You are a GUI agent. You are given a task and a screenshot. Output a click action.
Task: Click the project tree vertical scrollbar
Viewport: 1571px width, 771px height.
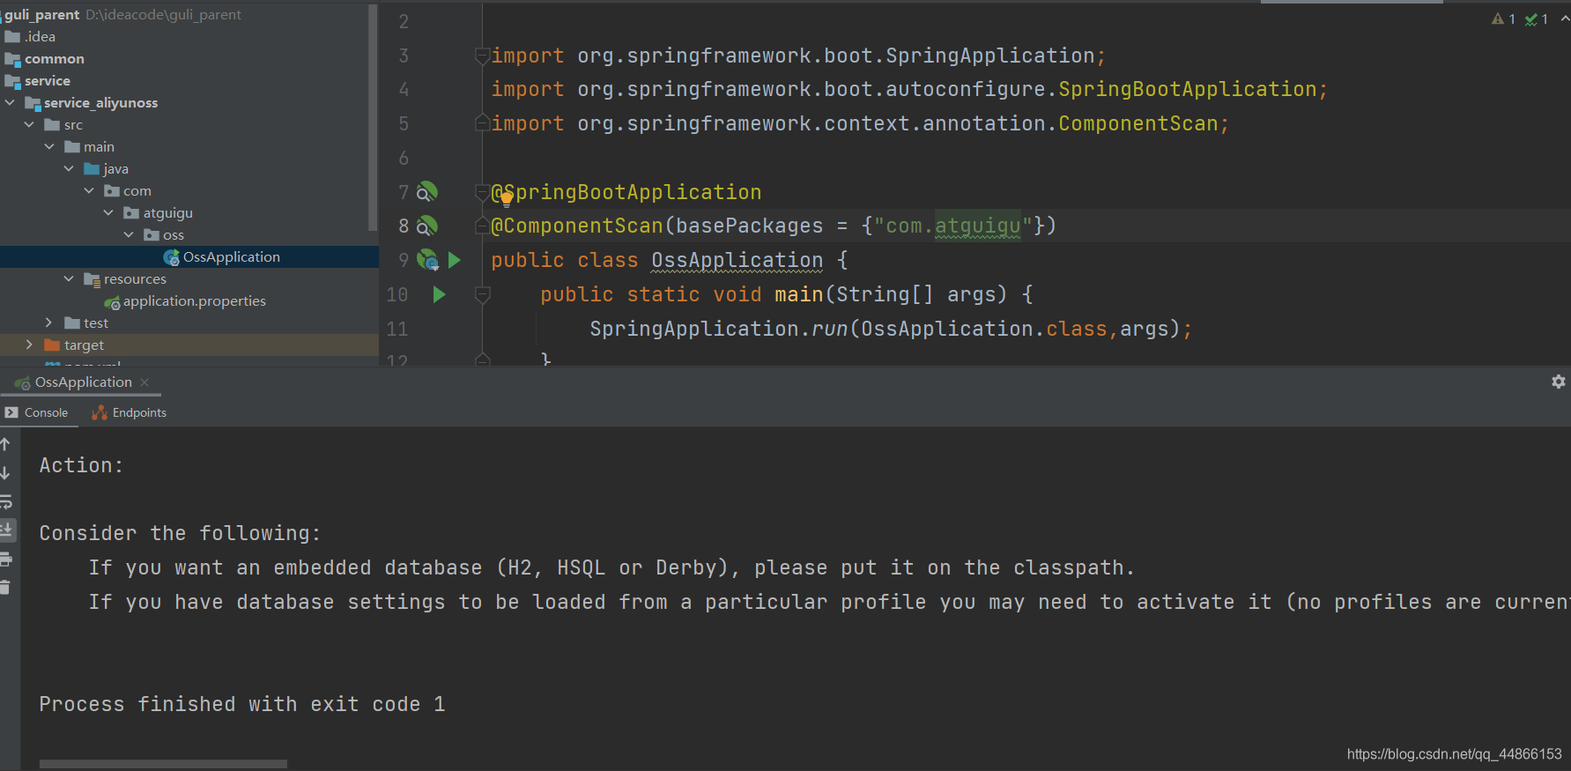(x=373, y=119)
